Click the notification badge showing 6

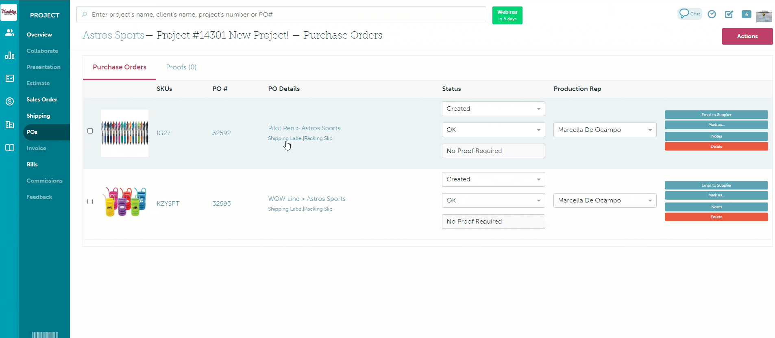point(746,14)
